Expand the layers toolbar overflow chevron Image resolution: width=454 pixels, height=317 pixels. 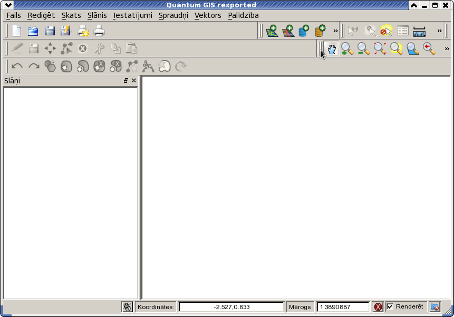point(335,31)
